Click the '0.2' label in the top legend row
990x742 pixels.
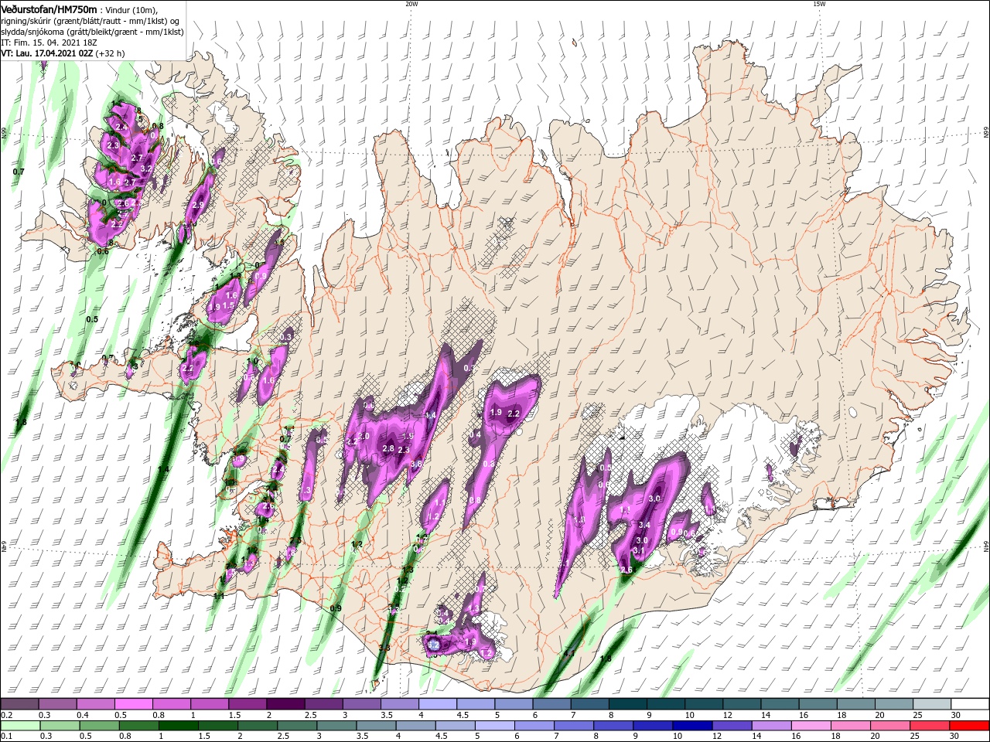(6, 715)
